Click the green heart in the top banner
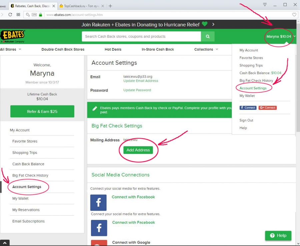This screenshot has width=300, height=246. tap(205, 24)
